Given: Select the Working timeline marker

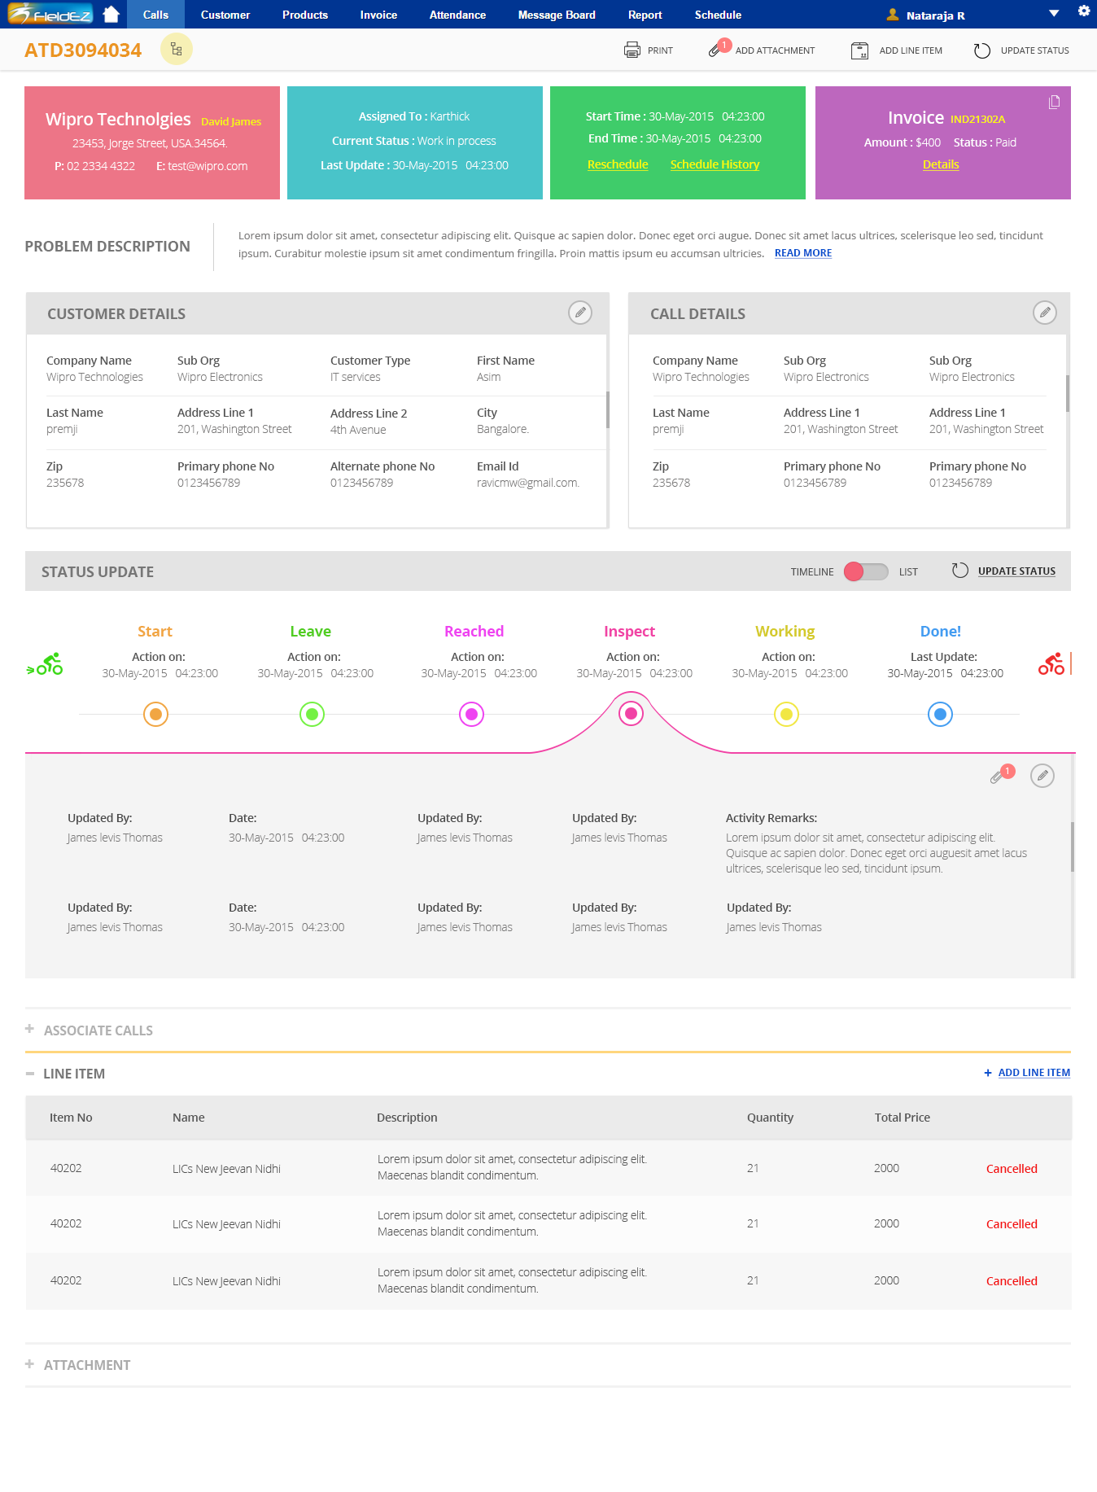Looking at the screenshot, I should pyautogui.click(x=786, y=714).
